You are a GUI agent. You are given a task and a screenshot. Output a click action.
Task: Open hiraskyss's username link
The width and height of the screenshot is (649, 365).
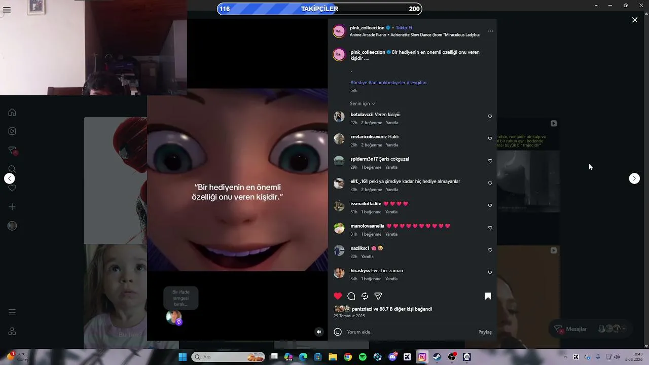(x=360, y=271)
